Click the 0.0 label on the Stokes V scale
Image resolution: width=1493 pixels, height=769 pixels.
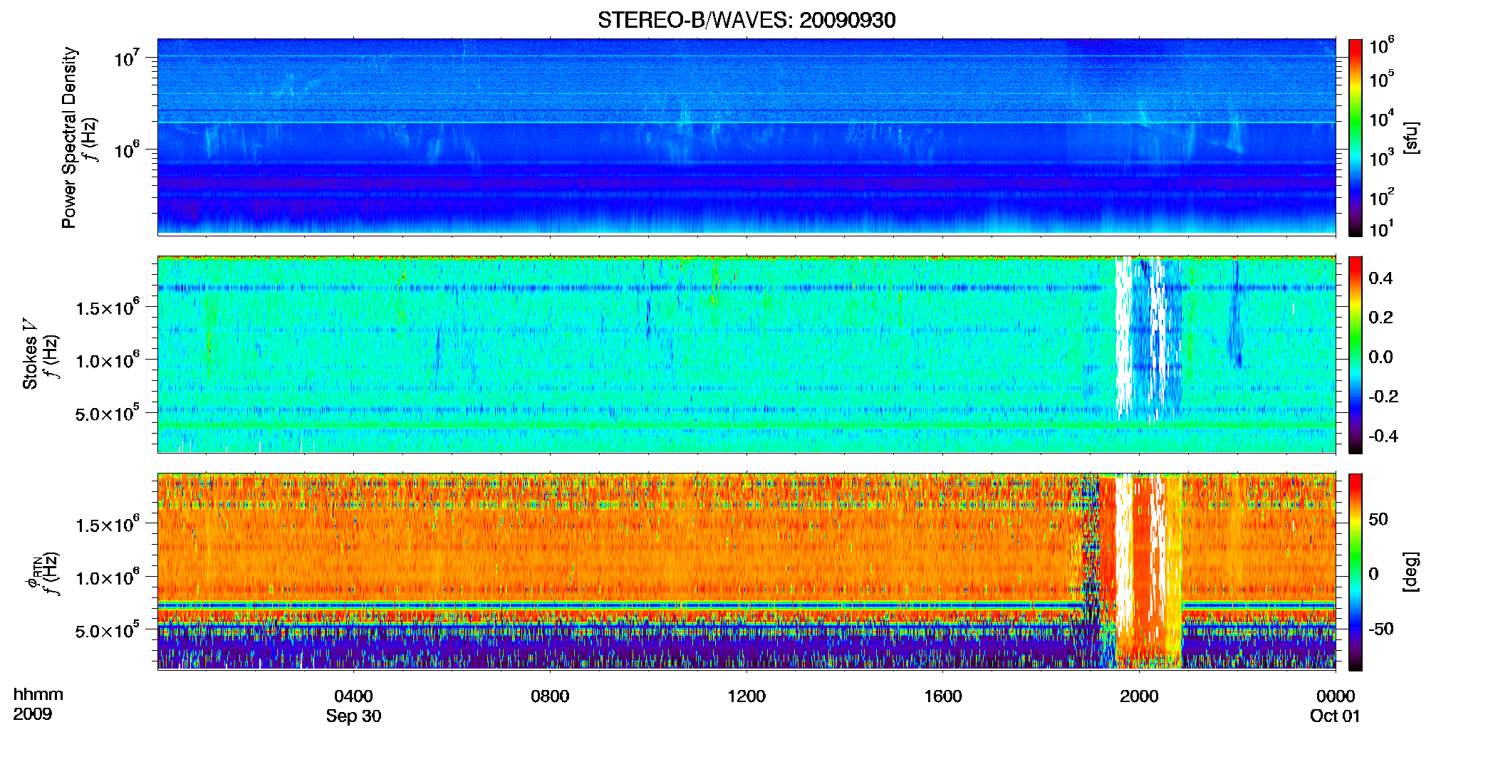pyautogui.click(x=1380, y=357)
